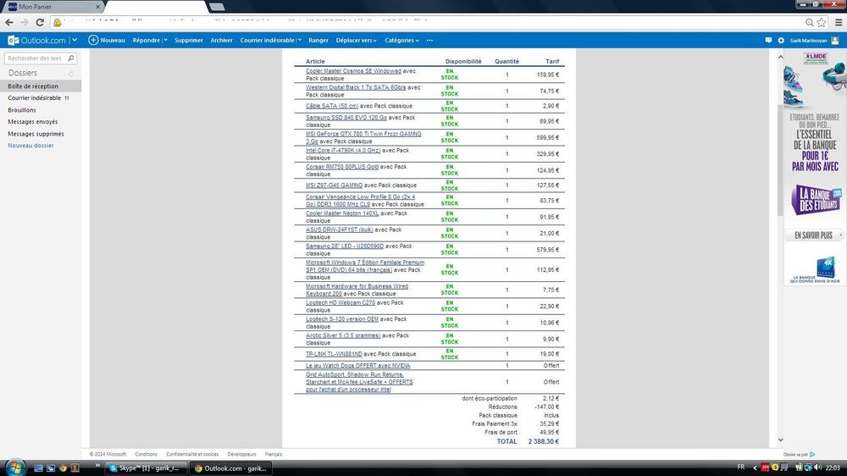The height and width of the screenshot is (476, 847).
Task: Open the more actions ellipsis menu
Action: pos(429,40)
